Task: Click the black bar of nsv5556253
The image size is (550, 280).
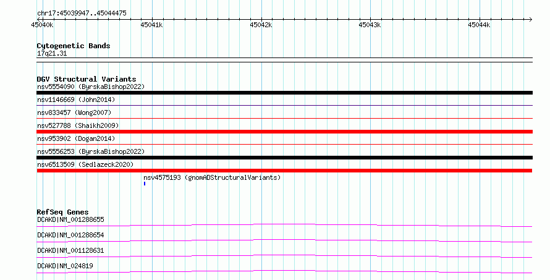Action: click(x=284, y=158)
